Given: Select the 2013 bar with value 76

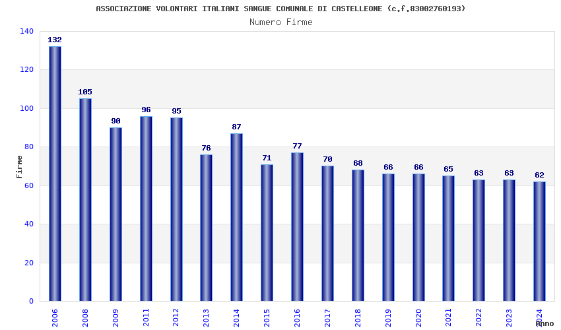Looking at the screenshot, I should pyautogui.click(x=206, y=228).
